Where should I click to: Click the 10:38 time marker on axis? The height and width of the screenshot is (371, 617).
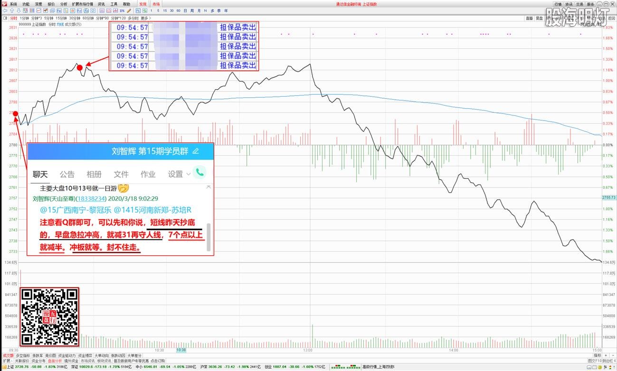point(181,350)
